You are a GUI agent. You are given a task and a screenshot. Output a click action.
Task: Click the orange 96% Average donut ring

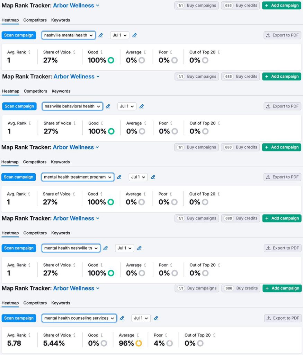coord(139,343)
